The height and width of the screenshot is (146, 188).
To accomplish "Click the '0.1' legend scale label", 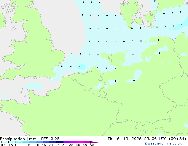I will (x=3, y=145).
